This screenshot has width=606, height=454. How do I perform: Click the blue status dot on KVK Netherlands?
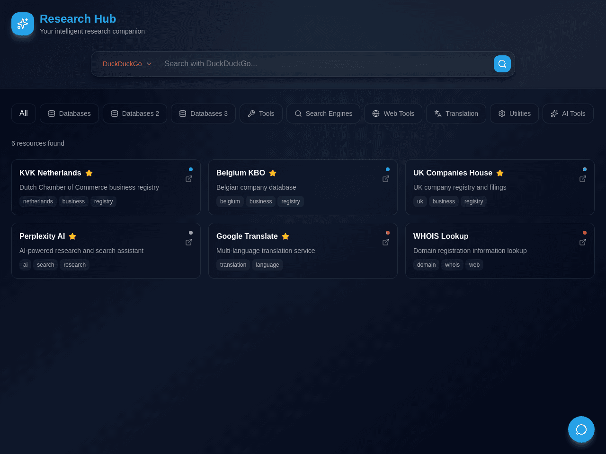(x=191, y=169)
